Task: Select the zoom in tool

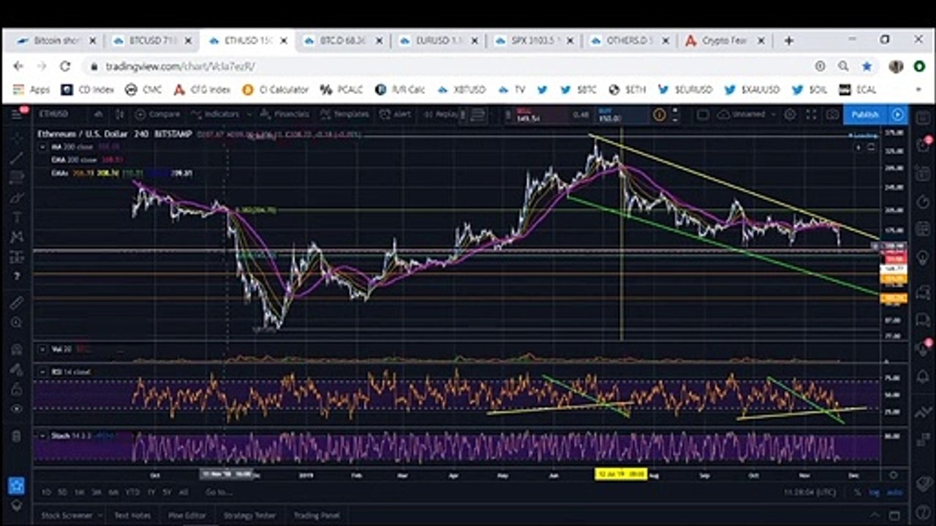Action: [17, 322]
